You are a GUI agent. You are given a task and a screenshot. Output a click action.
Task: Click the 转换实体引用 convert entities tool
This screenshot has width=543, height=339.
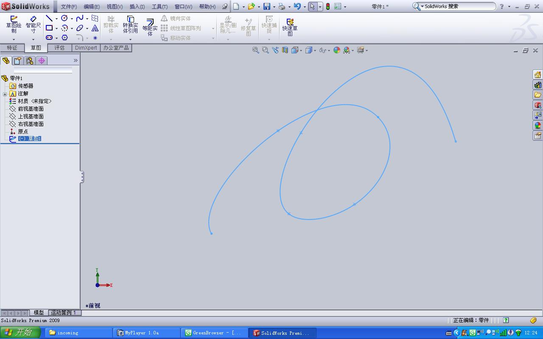130,25
